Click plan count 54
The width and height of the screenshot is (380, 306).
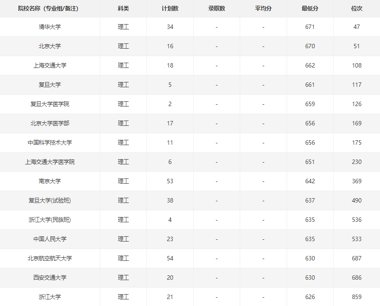170,258
